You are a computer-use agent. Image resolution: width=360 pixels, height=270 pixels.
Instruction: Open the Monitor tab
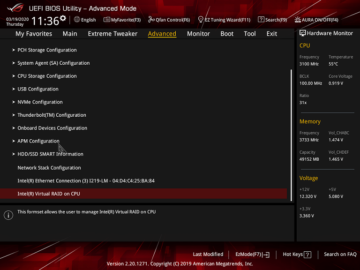click(198, 34)
